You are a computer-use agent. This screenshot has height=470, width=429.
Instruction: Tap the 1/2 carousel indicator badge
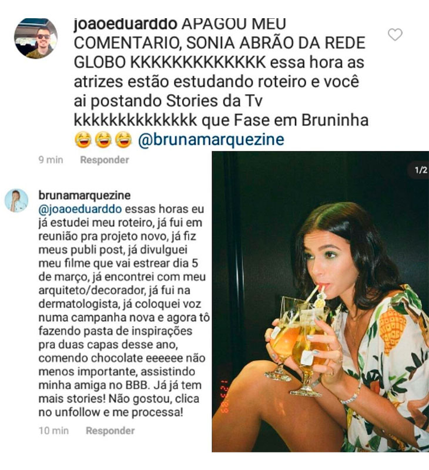pos(421,170)
